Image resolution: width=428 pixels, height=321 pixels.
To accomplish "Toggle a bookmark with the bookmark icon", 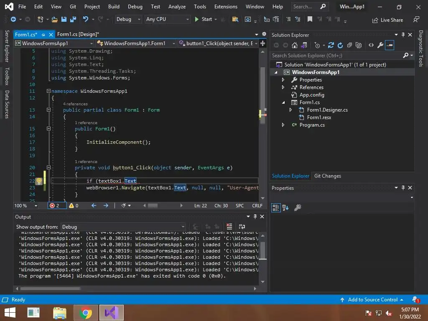I will pyautogui.click(x=310, y=19).
